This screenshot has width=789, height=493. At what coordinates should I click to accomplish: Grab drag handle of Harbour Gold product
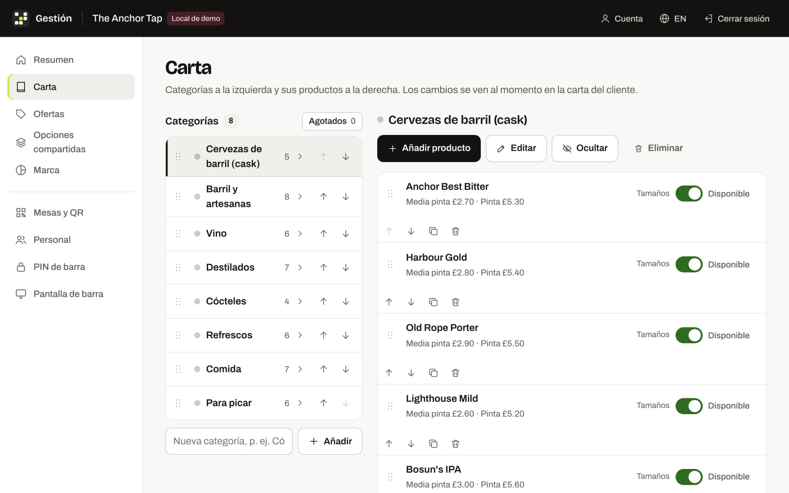pyautogui.click(x=390, y=264)
